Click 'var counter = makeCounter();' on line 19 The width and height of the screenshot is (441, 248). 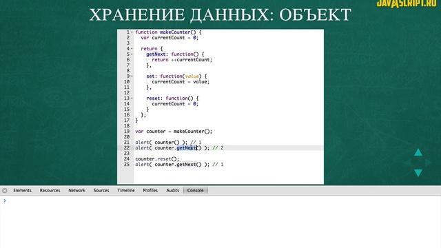tap(174, 132)
